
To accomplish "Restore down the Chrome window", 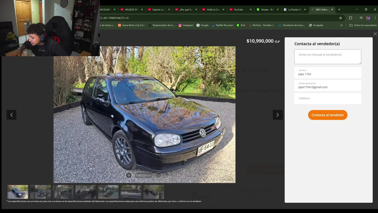I will click(366, 9).
